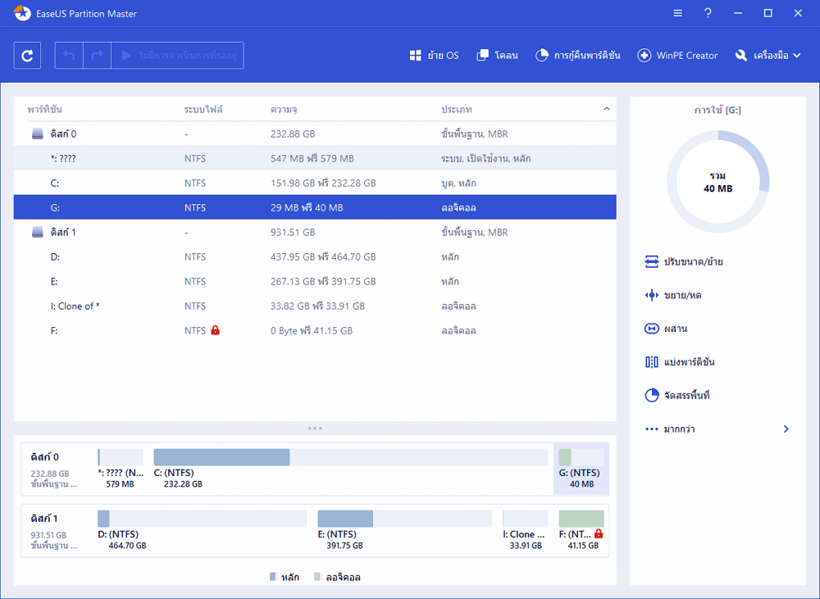Image resolution: width=820 pixels, height=599 pixels.
Task: Open the การกู้คืนพาร์ติชัน recovery tool
Action: (x=578, y=56)
